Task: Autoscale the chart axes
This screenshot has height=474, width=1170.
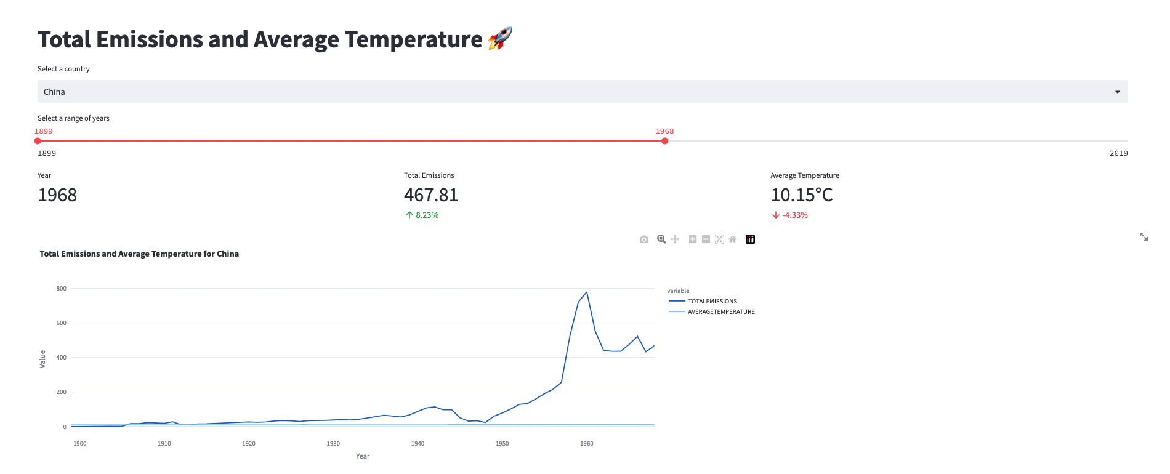Action: point(719,239)
